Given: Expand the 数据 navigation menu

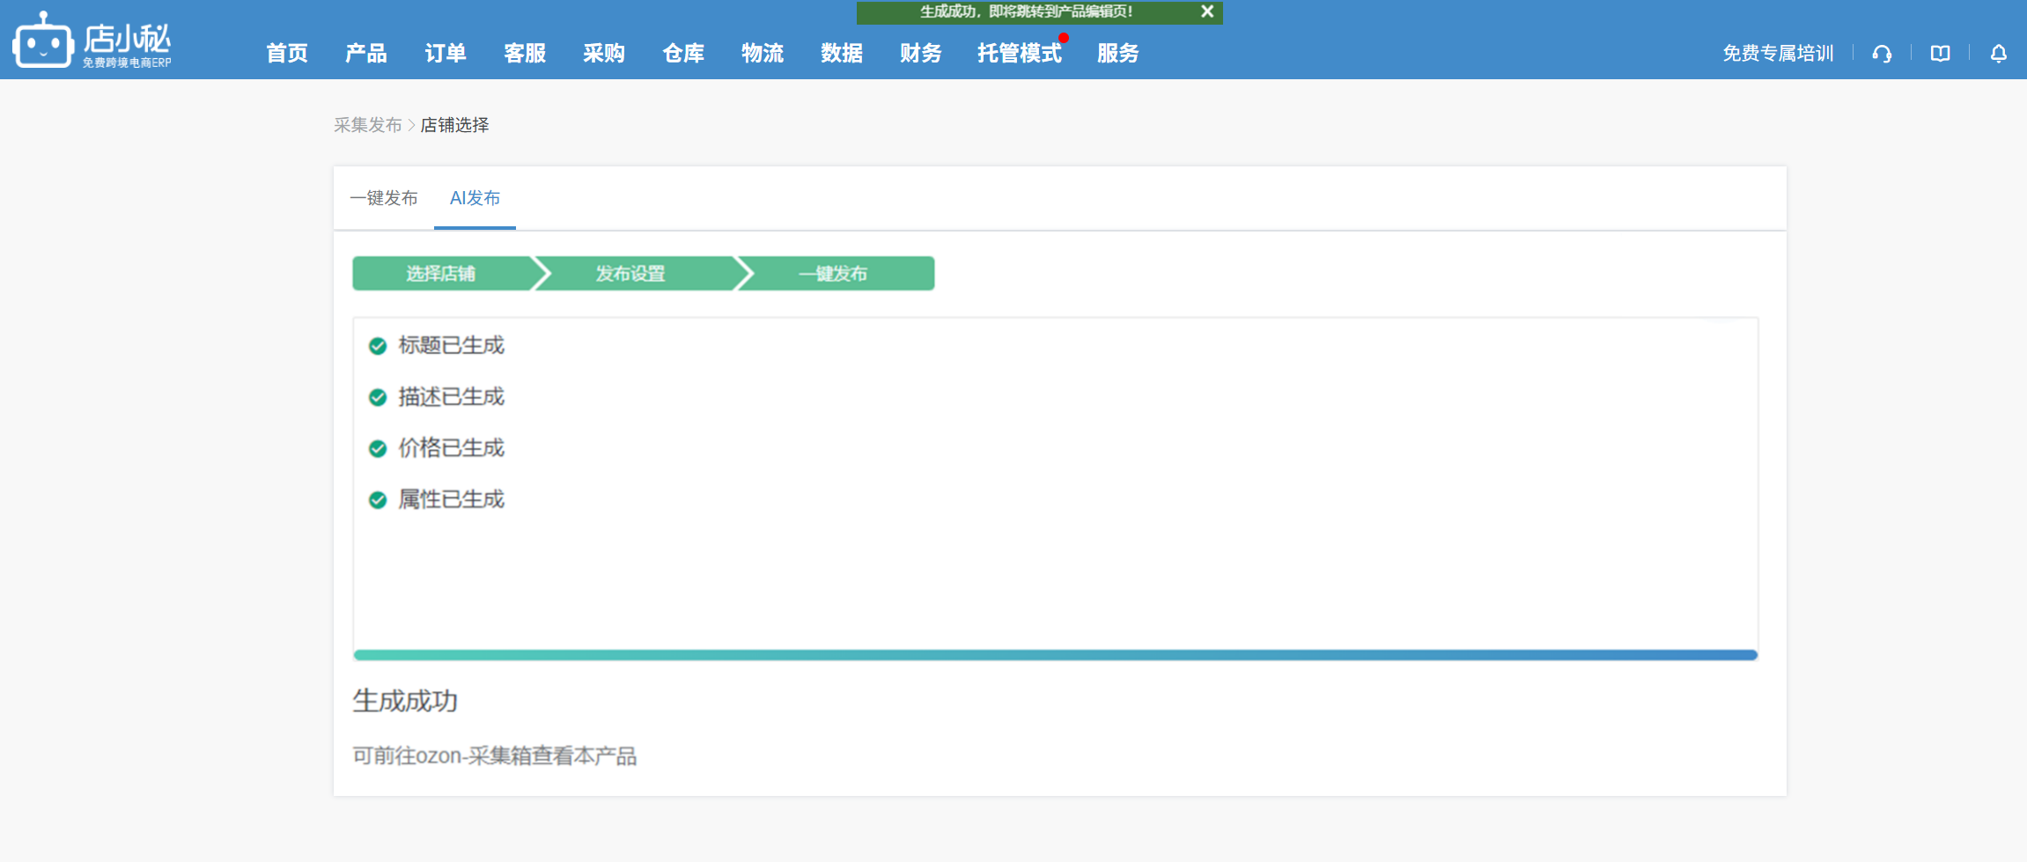Looking at the screenshot, I should [x=842, y=54].
